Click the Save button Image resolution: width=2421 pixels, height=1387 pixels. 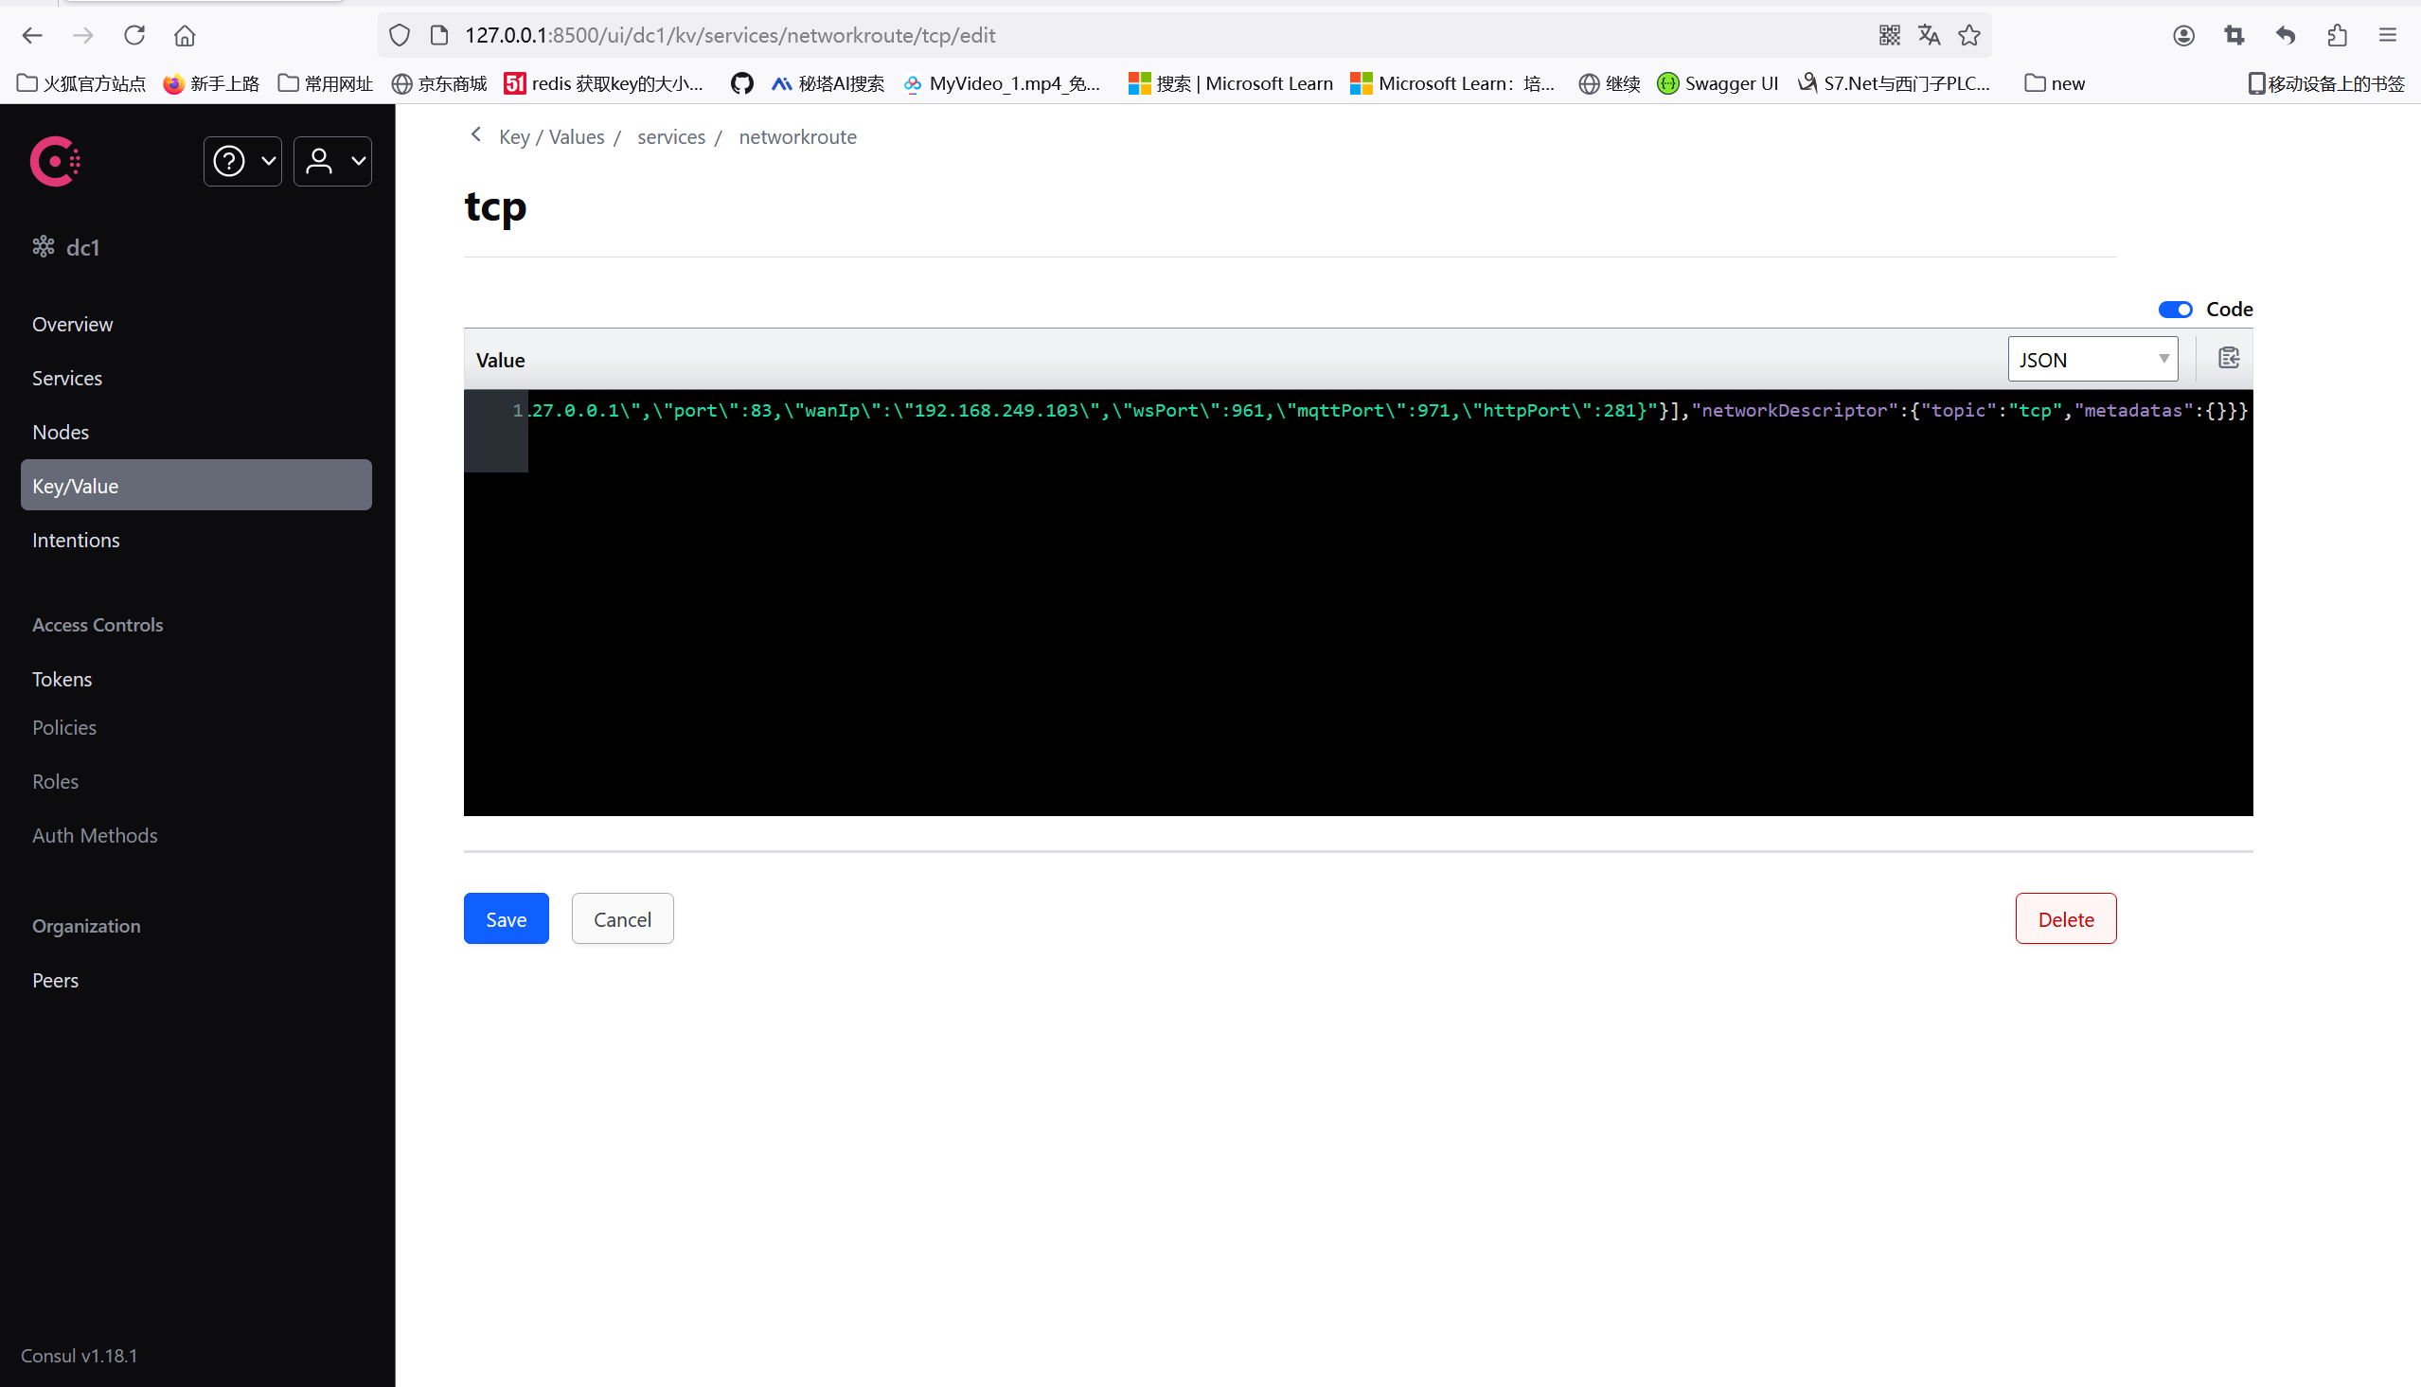click(506, 919)
